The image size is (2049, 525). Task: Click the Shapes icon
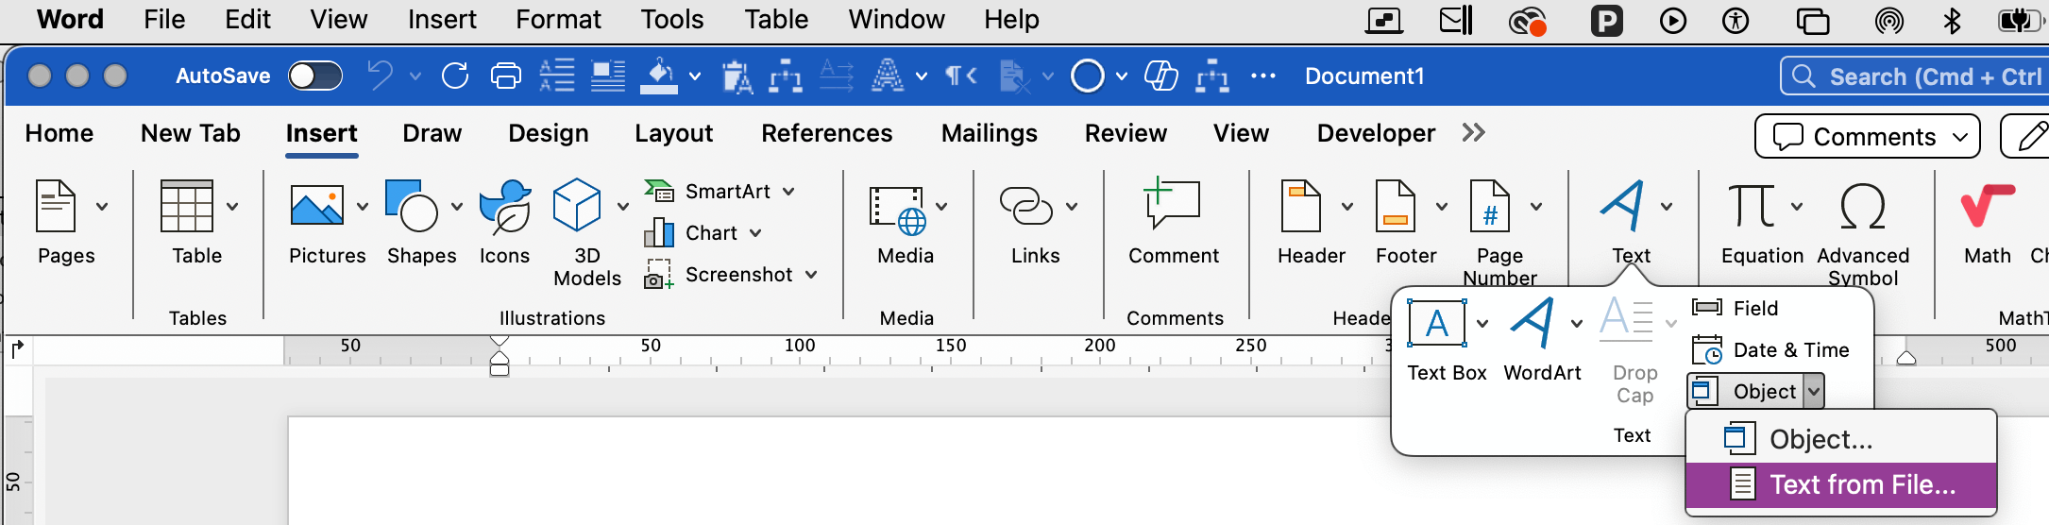[412, 205]
